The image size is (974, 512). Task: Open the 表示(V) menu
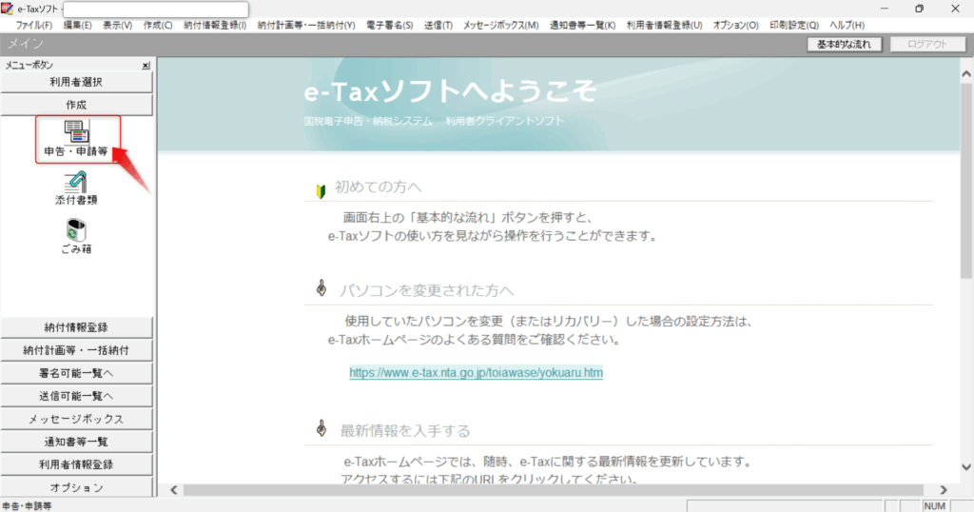coord(117,26)
